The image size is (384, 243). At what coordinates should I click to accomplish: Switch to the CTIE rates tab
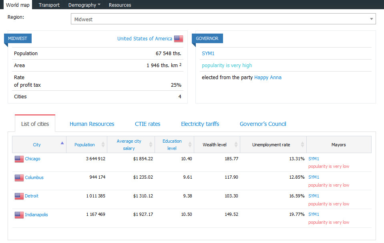pyautogui.click(x=147, y=124)
